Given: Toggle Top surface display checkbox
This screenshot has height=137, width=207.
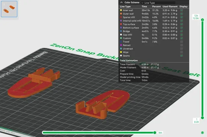Looking at the screenshot, I should pyautogui.click(x=181, y=24).
